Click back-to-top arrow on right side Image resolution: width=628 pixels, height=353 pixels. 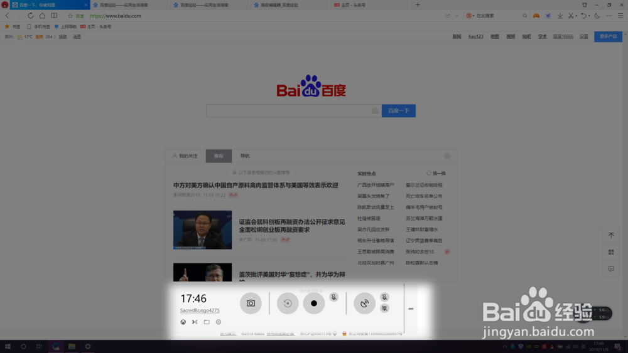pos(611,236)
